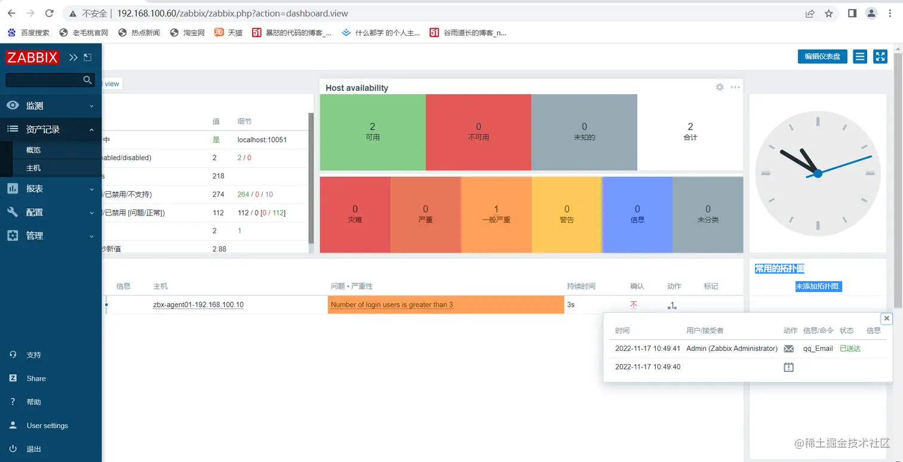Click the eye icon for 监测
Viewport: 903px width, 462px height.
(x=13, y=106)
